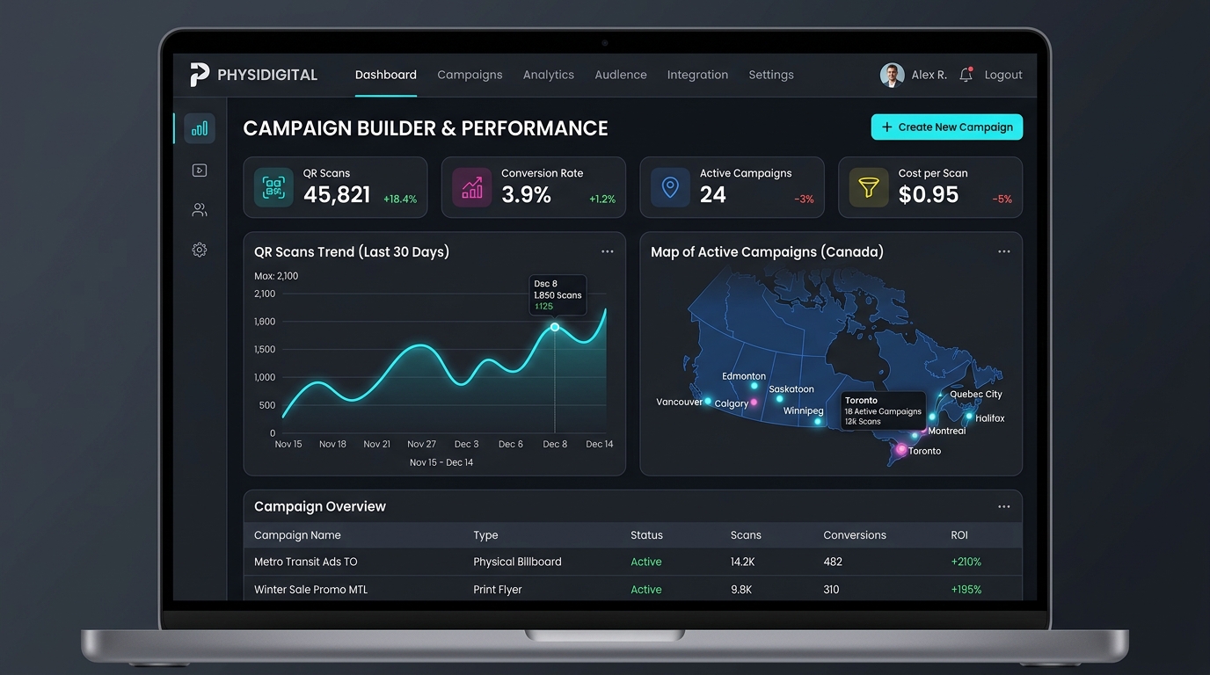Viewport: 1210px width, 675px height.
Task: Switch to the Dashboard tab
Action: 386,75
